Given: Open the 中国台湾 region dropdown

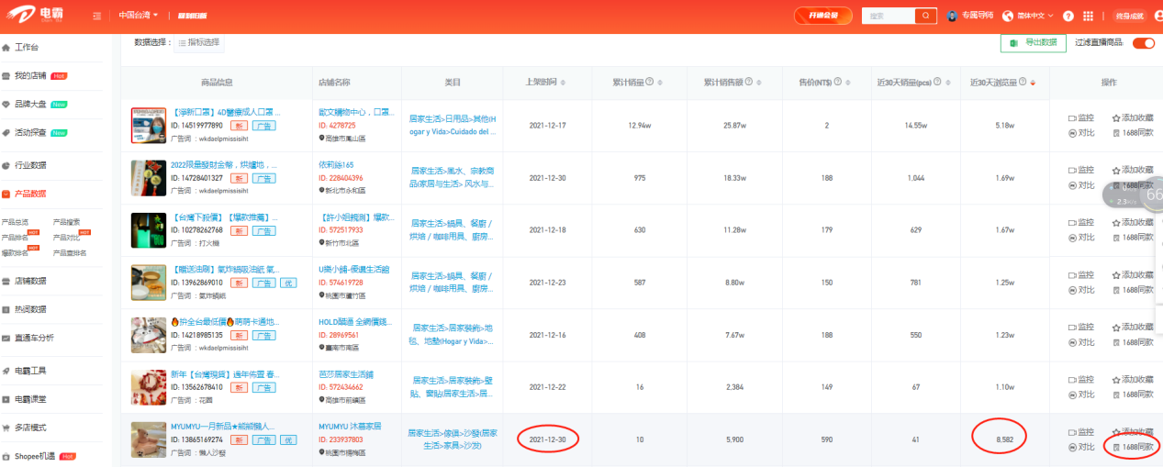Looking at the screenshot, I should pyautogui.click(x=138, y=16).
